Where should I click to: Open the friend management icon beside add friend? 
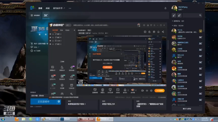point(179,15)
